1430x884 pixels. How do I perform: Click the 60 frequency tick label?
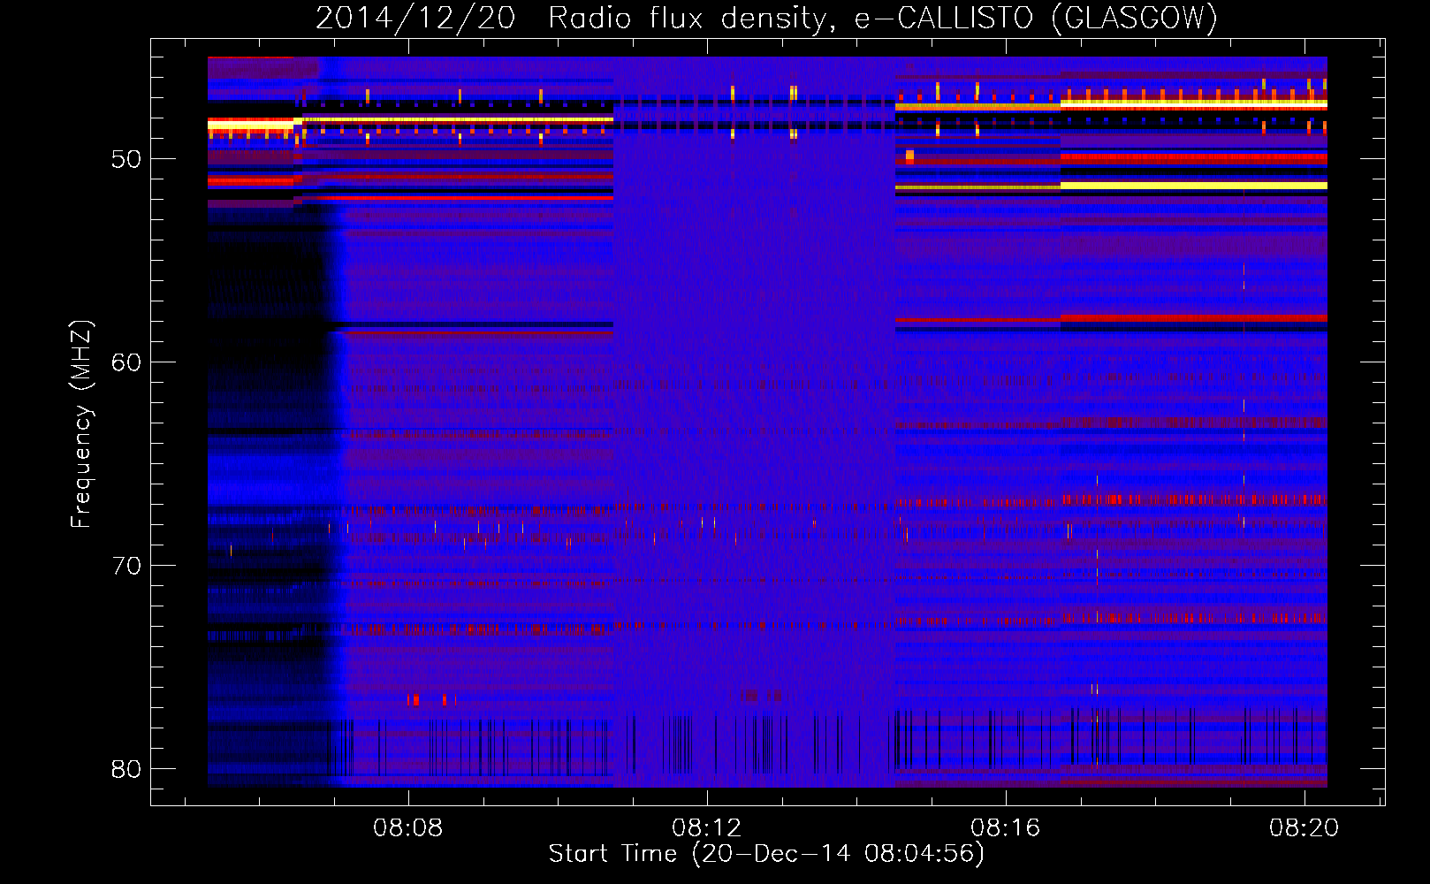click(x=126, y=362)
